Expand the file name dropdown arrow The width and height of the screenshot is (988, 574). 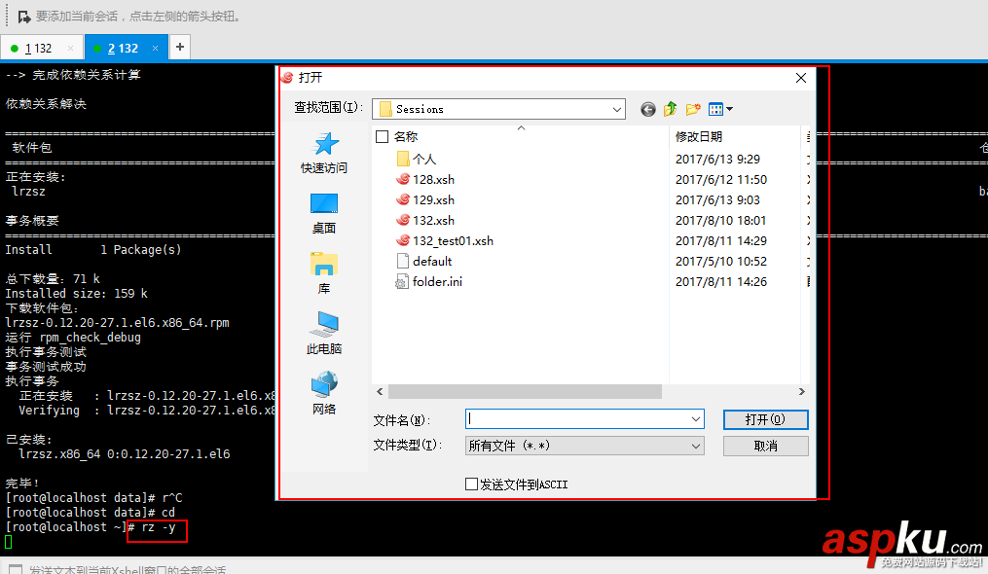[x=696, y=419]
